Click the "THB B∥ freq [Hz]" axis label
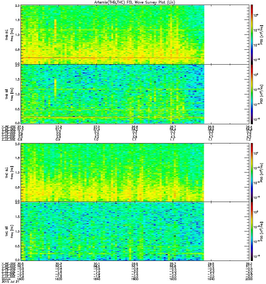The image size is (266, 284). tap(9, 94)
